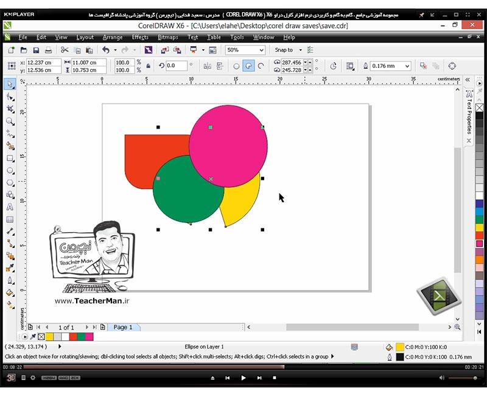
Task: Skip to next track in KMPlayer
Action: tap(259, 378)
